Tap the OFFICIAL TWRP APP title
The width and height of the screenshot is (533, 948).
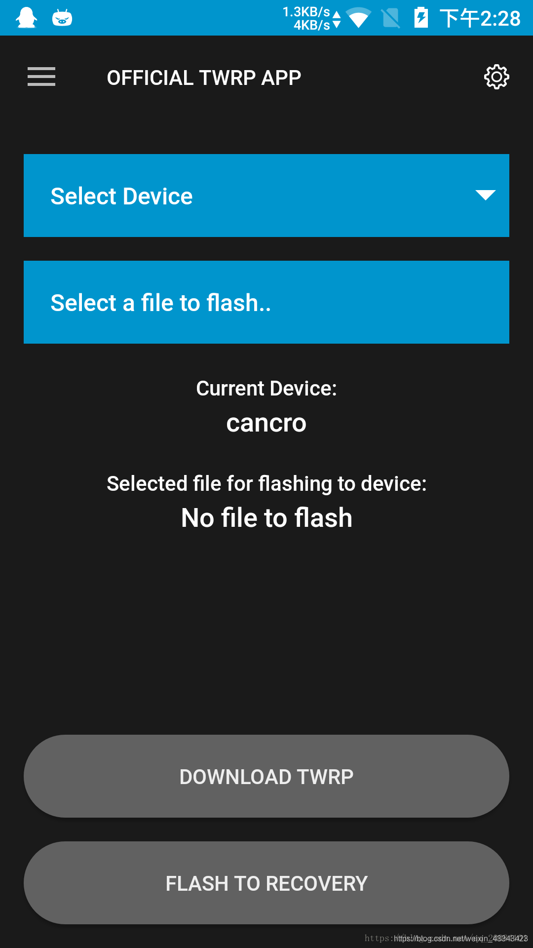[204, 78]
